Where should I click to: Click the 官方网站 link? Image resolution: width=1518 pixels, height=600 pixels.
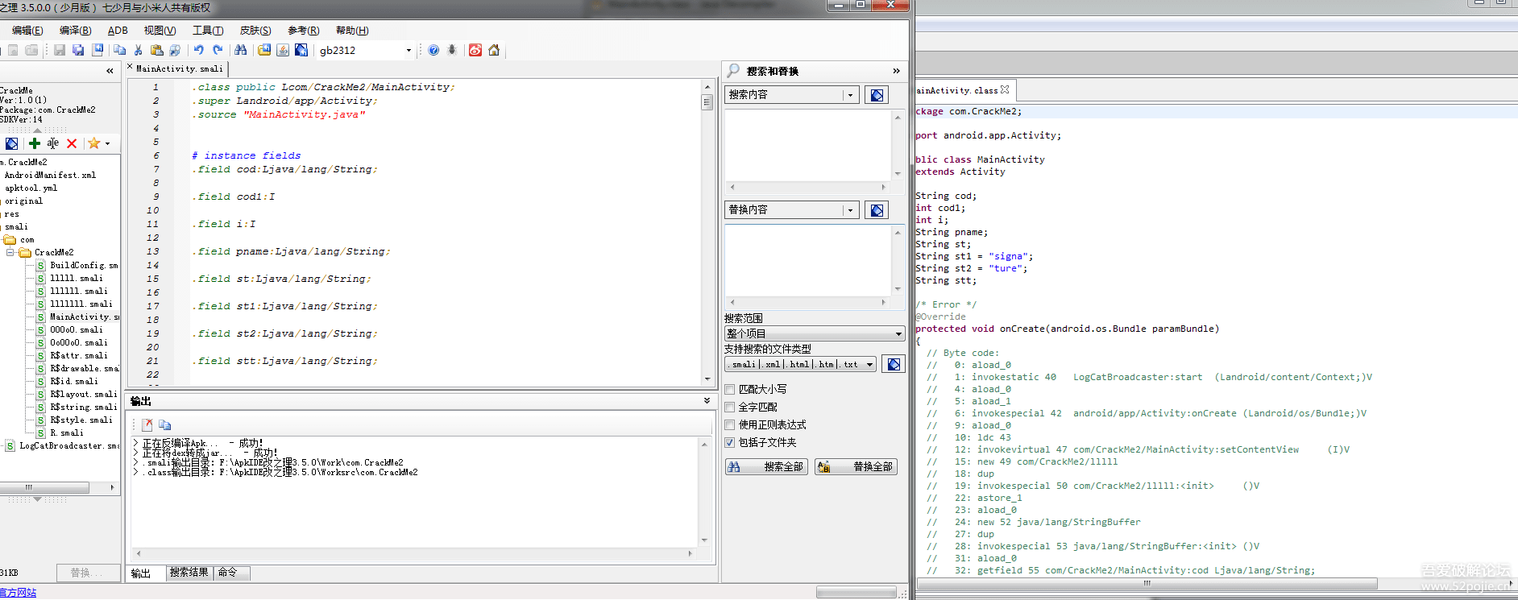point(18,593)
